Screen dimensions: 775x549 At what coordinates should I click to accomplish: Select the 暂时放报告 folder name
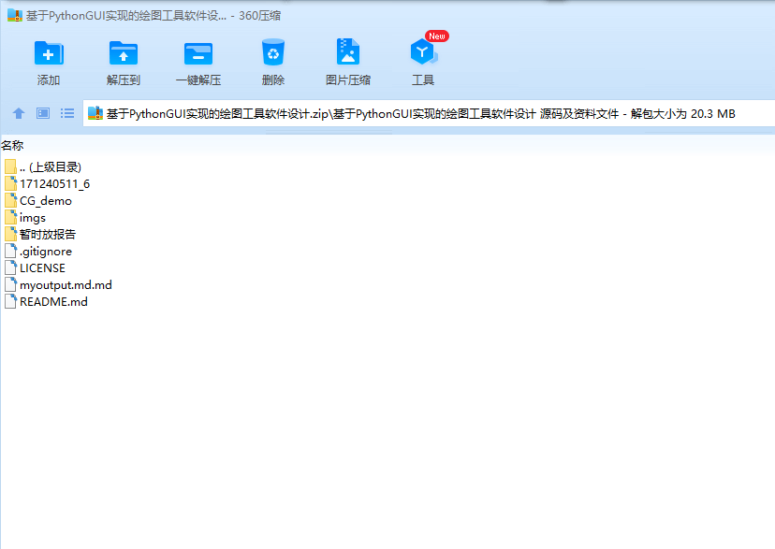click(48, 234)
